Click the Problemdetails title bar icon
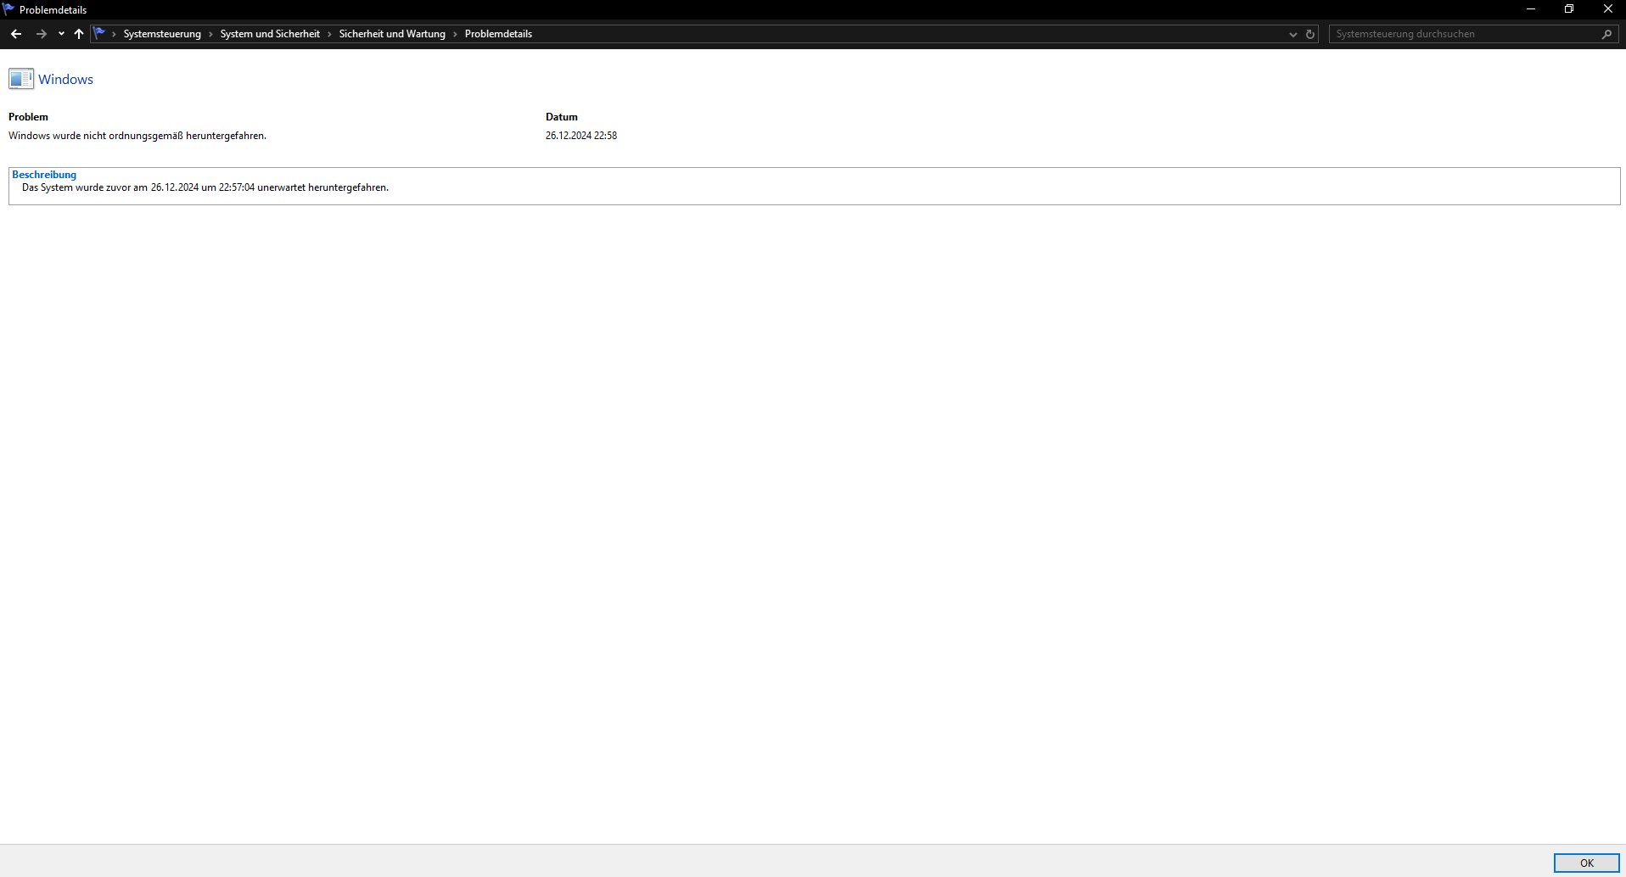The height and width of the screenshot is (877, 1626). [8, 9]
